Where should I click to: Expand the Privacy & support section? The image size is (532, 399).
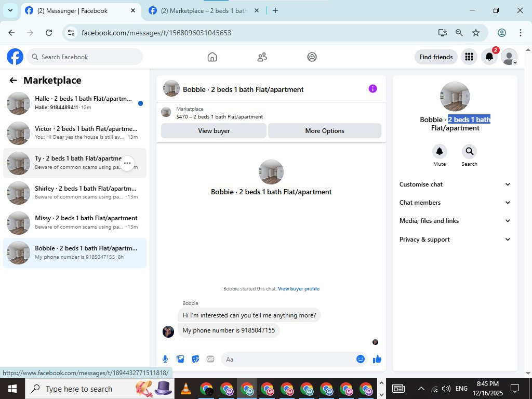tap(455, 239)
